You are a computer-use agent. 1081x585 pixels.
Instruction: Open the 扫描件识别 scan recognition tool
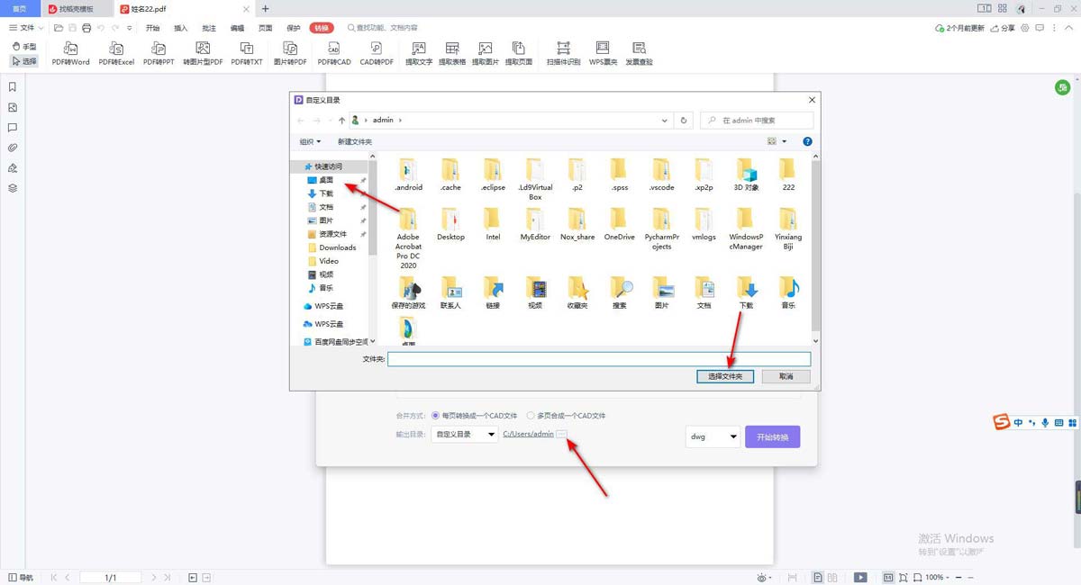[x=563, y=53]
